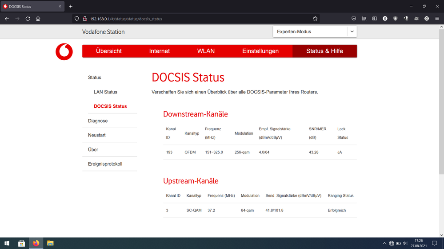Image resolution: width=444 pixels, height=249 pixels.
Task: Open the Über sidebar entry
Action: pos(93,150)
